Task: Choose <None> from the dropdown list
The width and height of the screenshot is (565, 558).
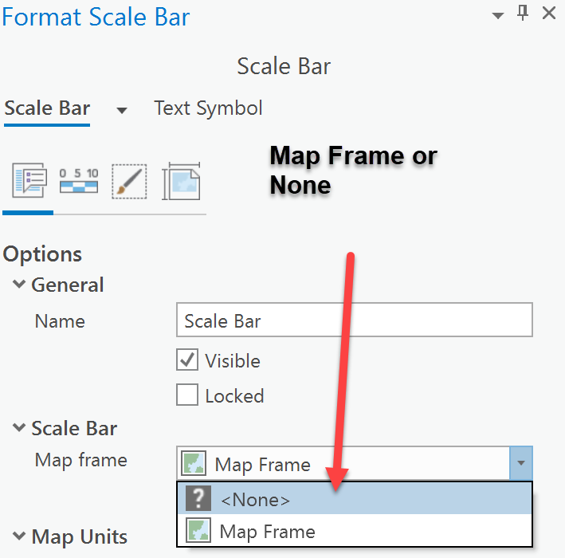Action: [x=255, y=500]
